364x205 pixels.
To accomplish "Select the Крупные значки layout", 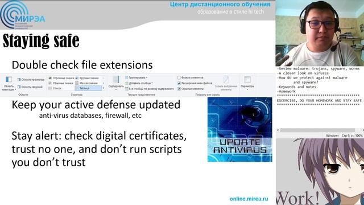I will (87, 78).
